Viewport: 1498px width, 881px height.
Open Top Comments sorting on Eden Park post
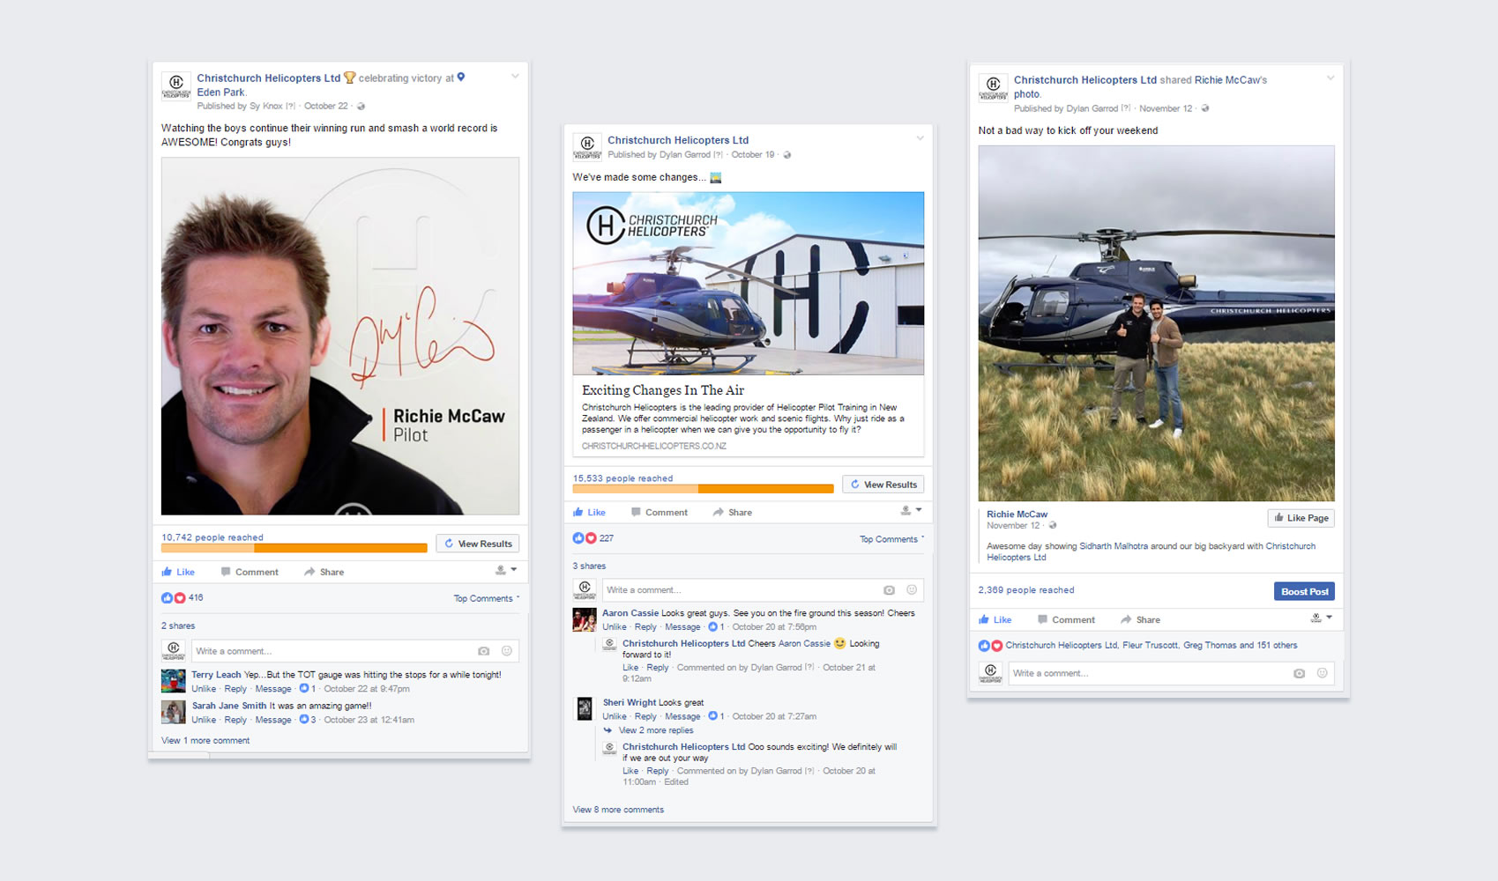click(487, 598)
